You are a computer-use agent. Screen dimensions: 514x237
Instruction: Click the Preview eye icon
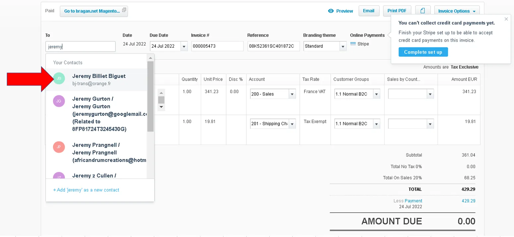[331, 11]
